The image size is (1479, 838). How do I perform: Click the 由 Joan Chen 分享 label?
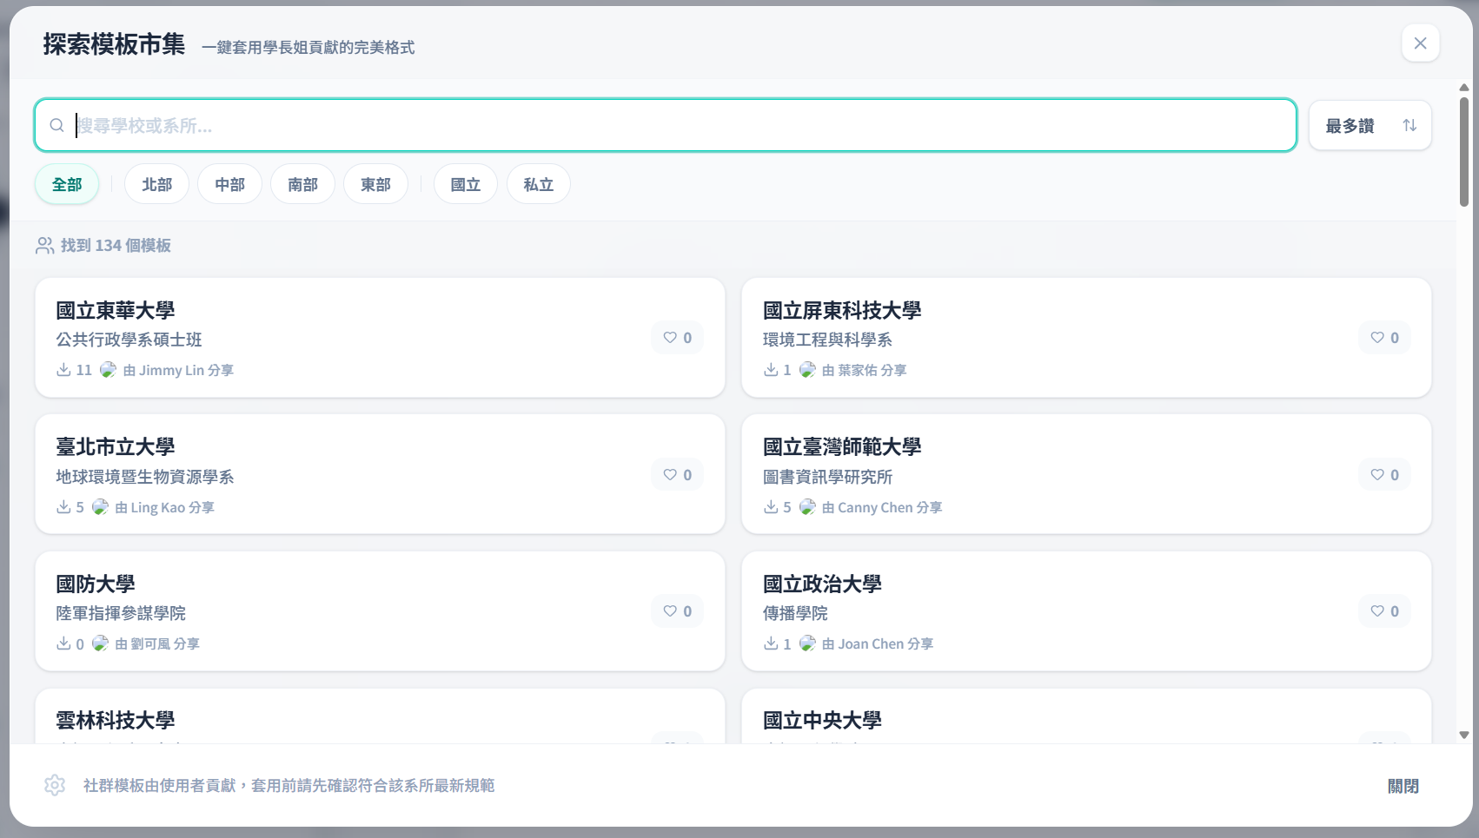coord(878,643)
